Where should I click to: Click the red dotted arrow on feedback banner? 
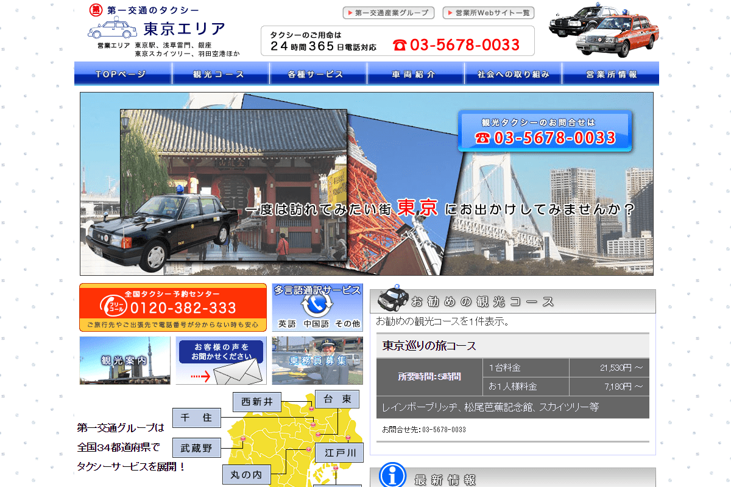(200, 377)
